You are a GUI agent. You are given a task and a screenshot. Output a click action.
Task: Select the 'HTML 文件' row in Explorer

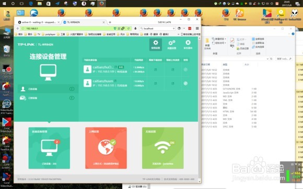coord(229,111)
